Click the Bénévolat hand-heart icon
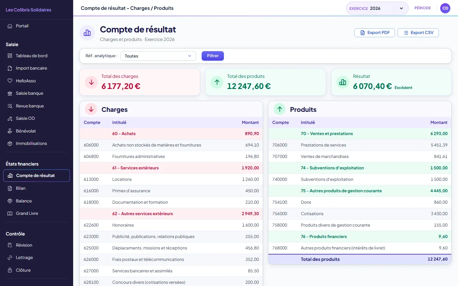This screenshot has width=458, height=286. (10, 131)
